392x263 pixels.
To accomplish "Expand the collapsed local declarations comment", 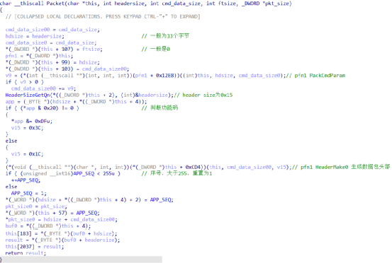I will click(103, 16).
